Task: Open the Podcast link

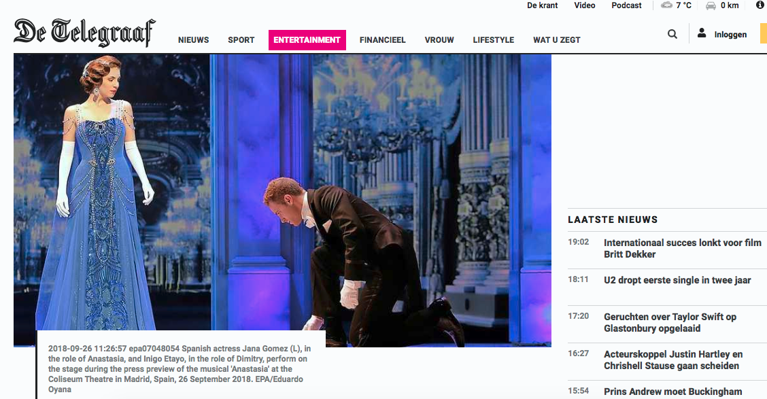Action: [627, 5]
